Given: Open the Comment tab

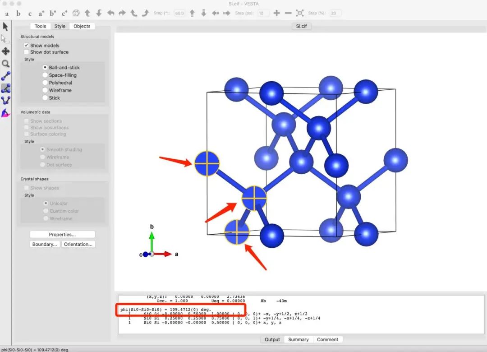Looking at the screenshot, I should (x=327, y=339).
